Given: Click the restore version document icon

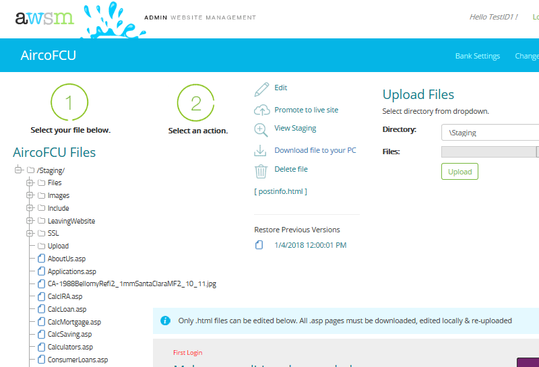Looking at the screenshot, I should [259, 246].
